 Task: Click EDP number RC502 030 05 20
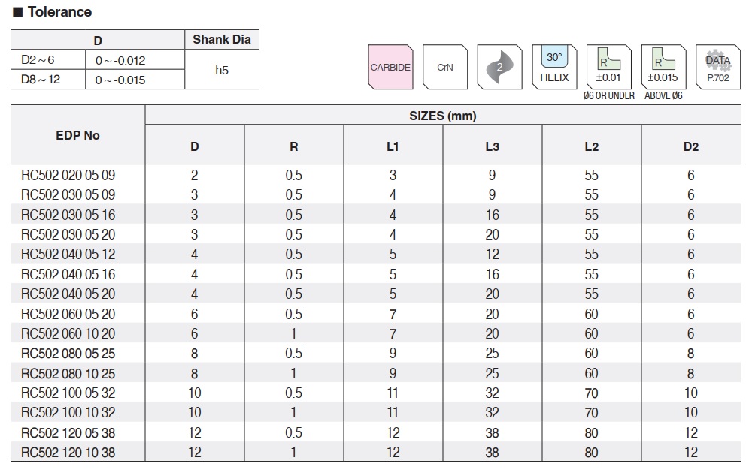[x=68, y=234]
